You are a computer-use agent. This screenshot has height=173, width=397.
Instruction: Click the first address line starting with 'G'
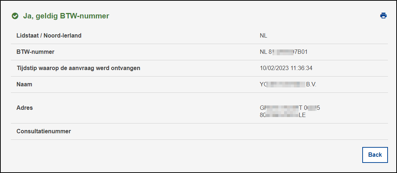tap(290, 108)
